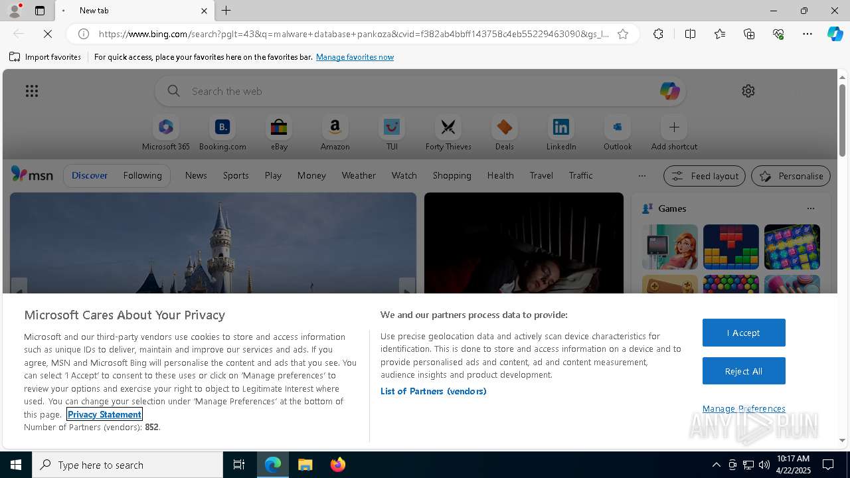The image size is (850, 478).
Task: Open the Copilot sidebar button
Action: [835, 34]
